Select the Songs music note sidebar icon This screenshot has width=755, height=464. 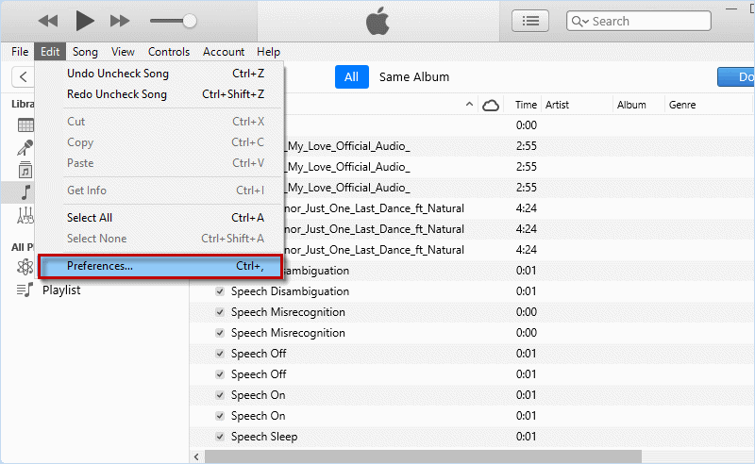click(x=26, y=192)
